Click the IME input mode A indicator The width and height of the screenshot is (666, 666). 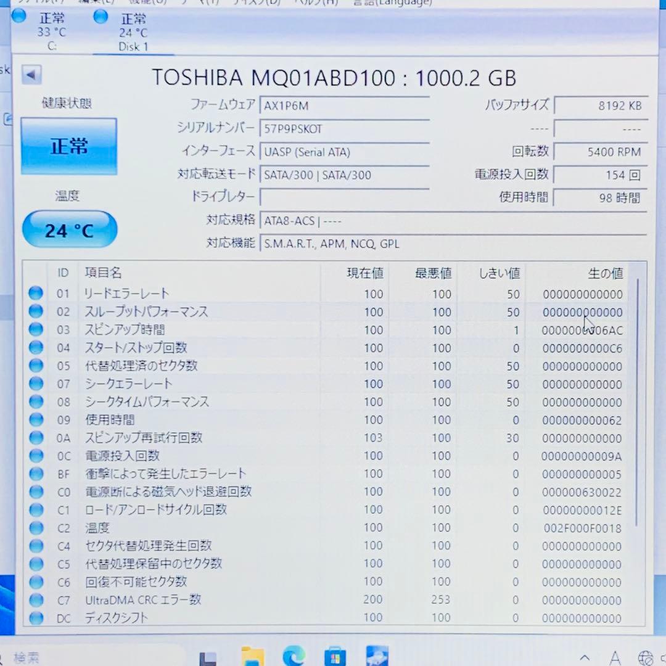click(x=615, y=657)
